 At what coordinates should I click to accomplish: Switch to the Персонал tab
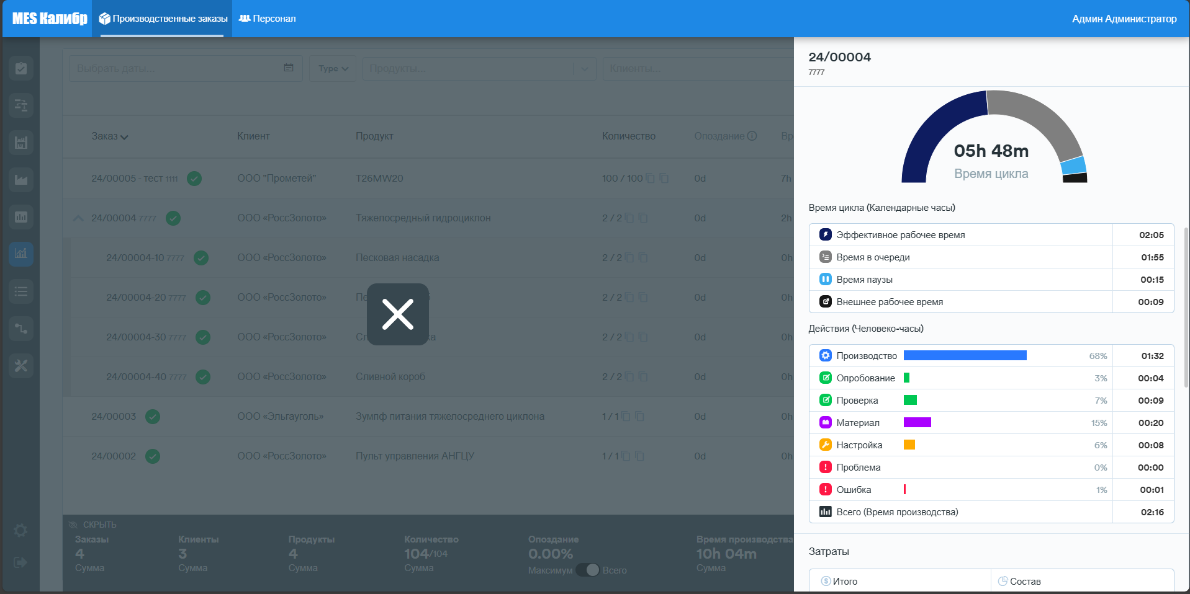tap(268, 19)
